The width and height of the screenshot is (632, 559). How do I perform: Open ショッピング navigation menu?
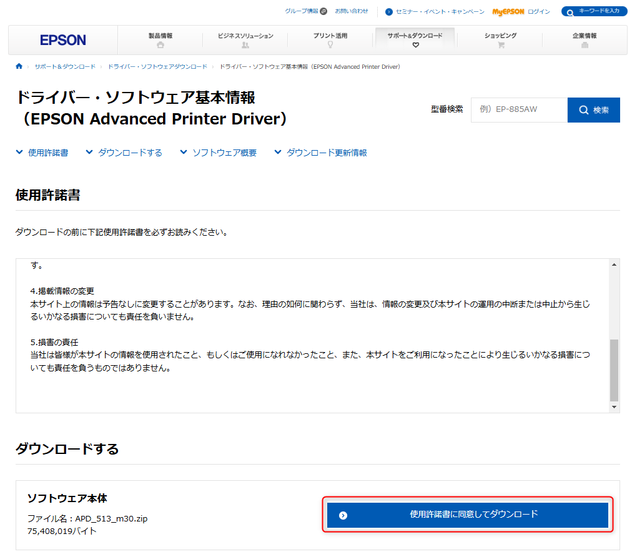click(x=501, y=40)
